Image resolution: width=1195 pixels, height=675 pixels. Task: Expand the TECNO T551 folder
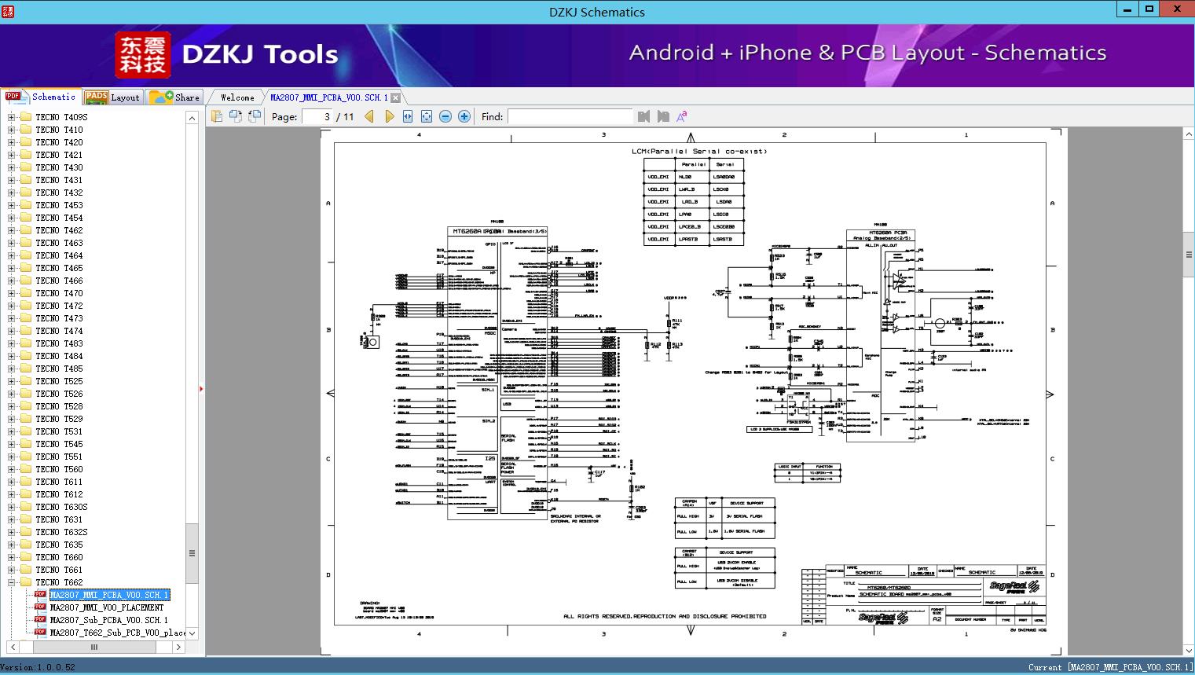11,457
